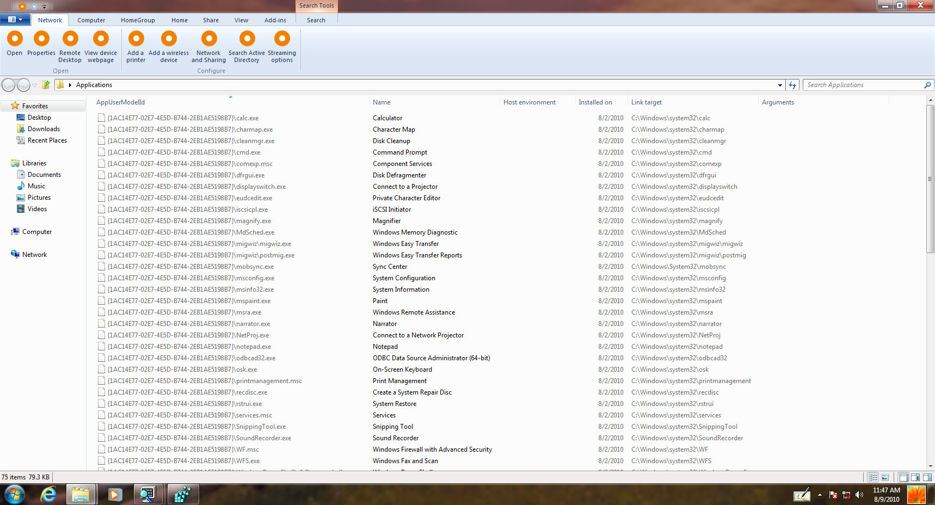Expand the address bar history dropdown
Image resolution: width=935 pixels, height=505 pixels.
[780, 85]
